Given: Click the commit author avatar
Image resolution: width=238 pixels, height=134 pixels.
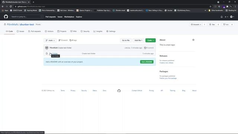Looking at the screenshot, I should pyautogui.click(x=47, y=48).
